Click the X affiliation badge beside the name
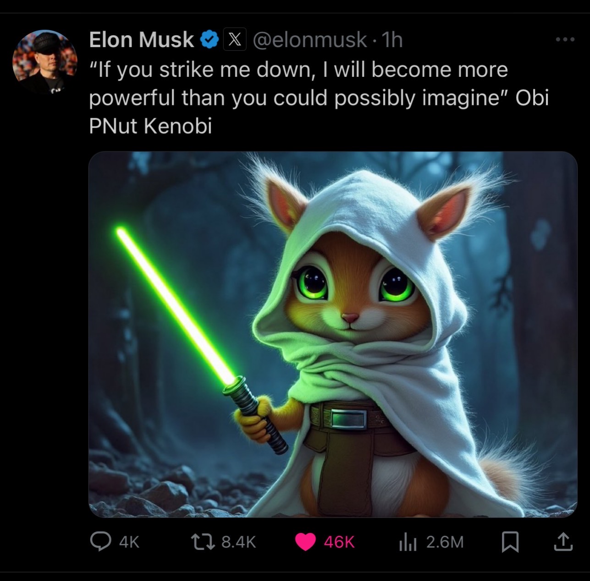This screenshot has width=590, height=581. pyautogui.click(x=235, y=40)
